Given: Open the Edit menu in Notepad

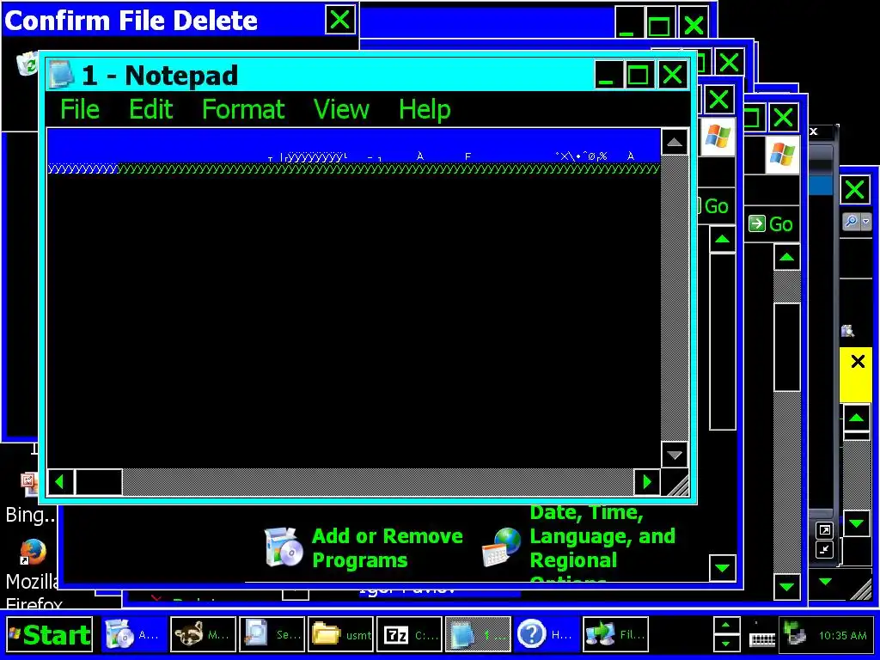Looking at the screenshot, I should coord(151,109).
